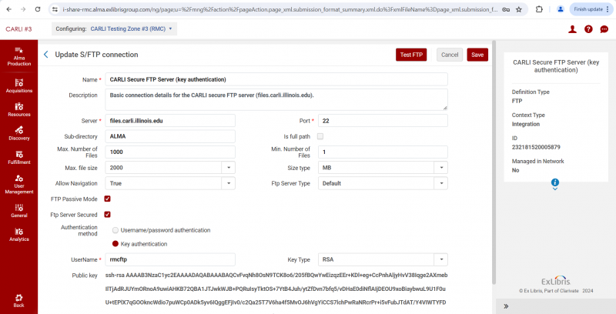
Task: Toggle Ftp Server Secured checkbox
Action: 107,214
